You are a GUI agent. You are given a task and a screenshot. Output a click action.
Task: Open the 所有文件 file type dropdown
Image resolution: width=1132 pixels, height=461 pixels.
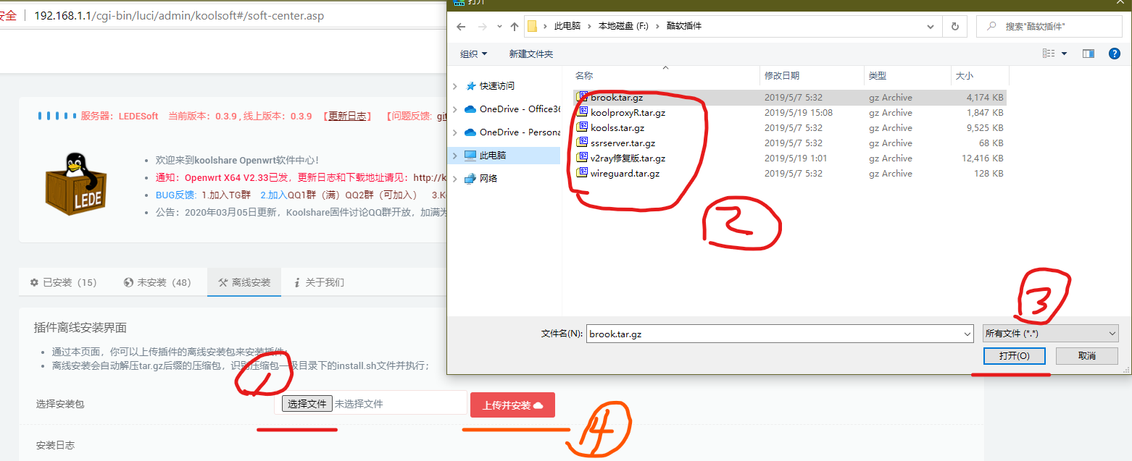click(1050, 333)
